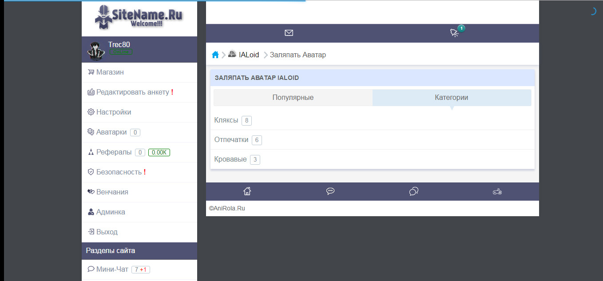Click the notifications icon with badge
603x281 pixels.
[x=454, y=33]
